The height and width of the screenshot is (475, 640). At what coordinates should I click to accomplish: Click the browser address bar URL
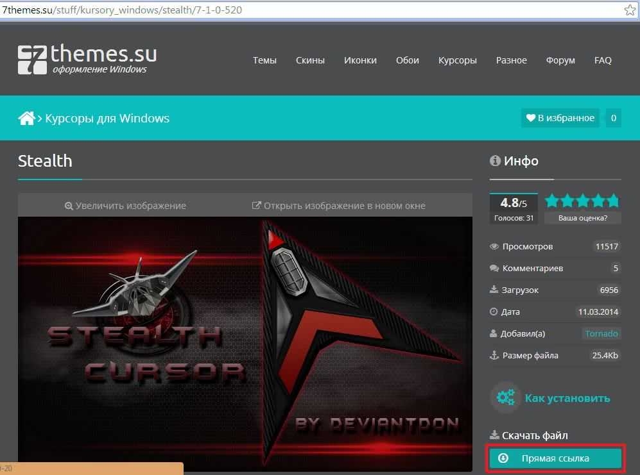[122, 10]
